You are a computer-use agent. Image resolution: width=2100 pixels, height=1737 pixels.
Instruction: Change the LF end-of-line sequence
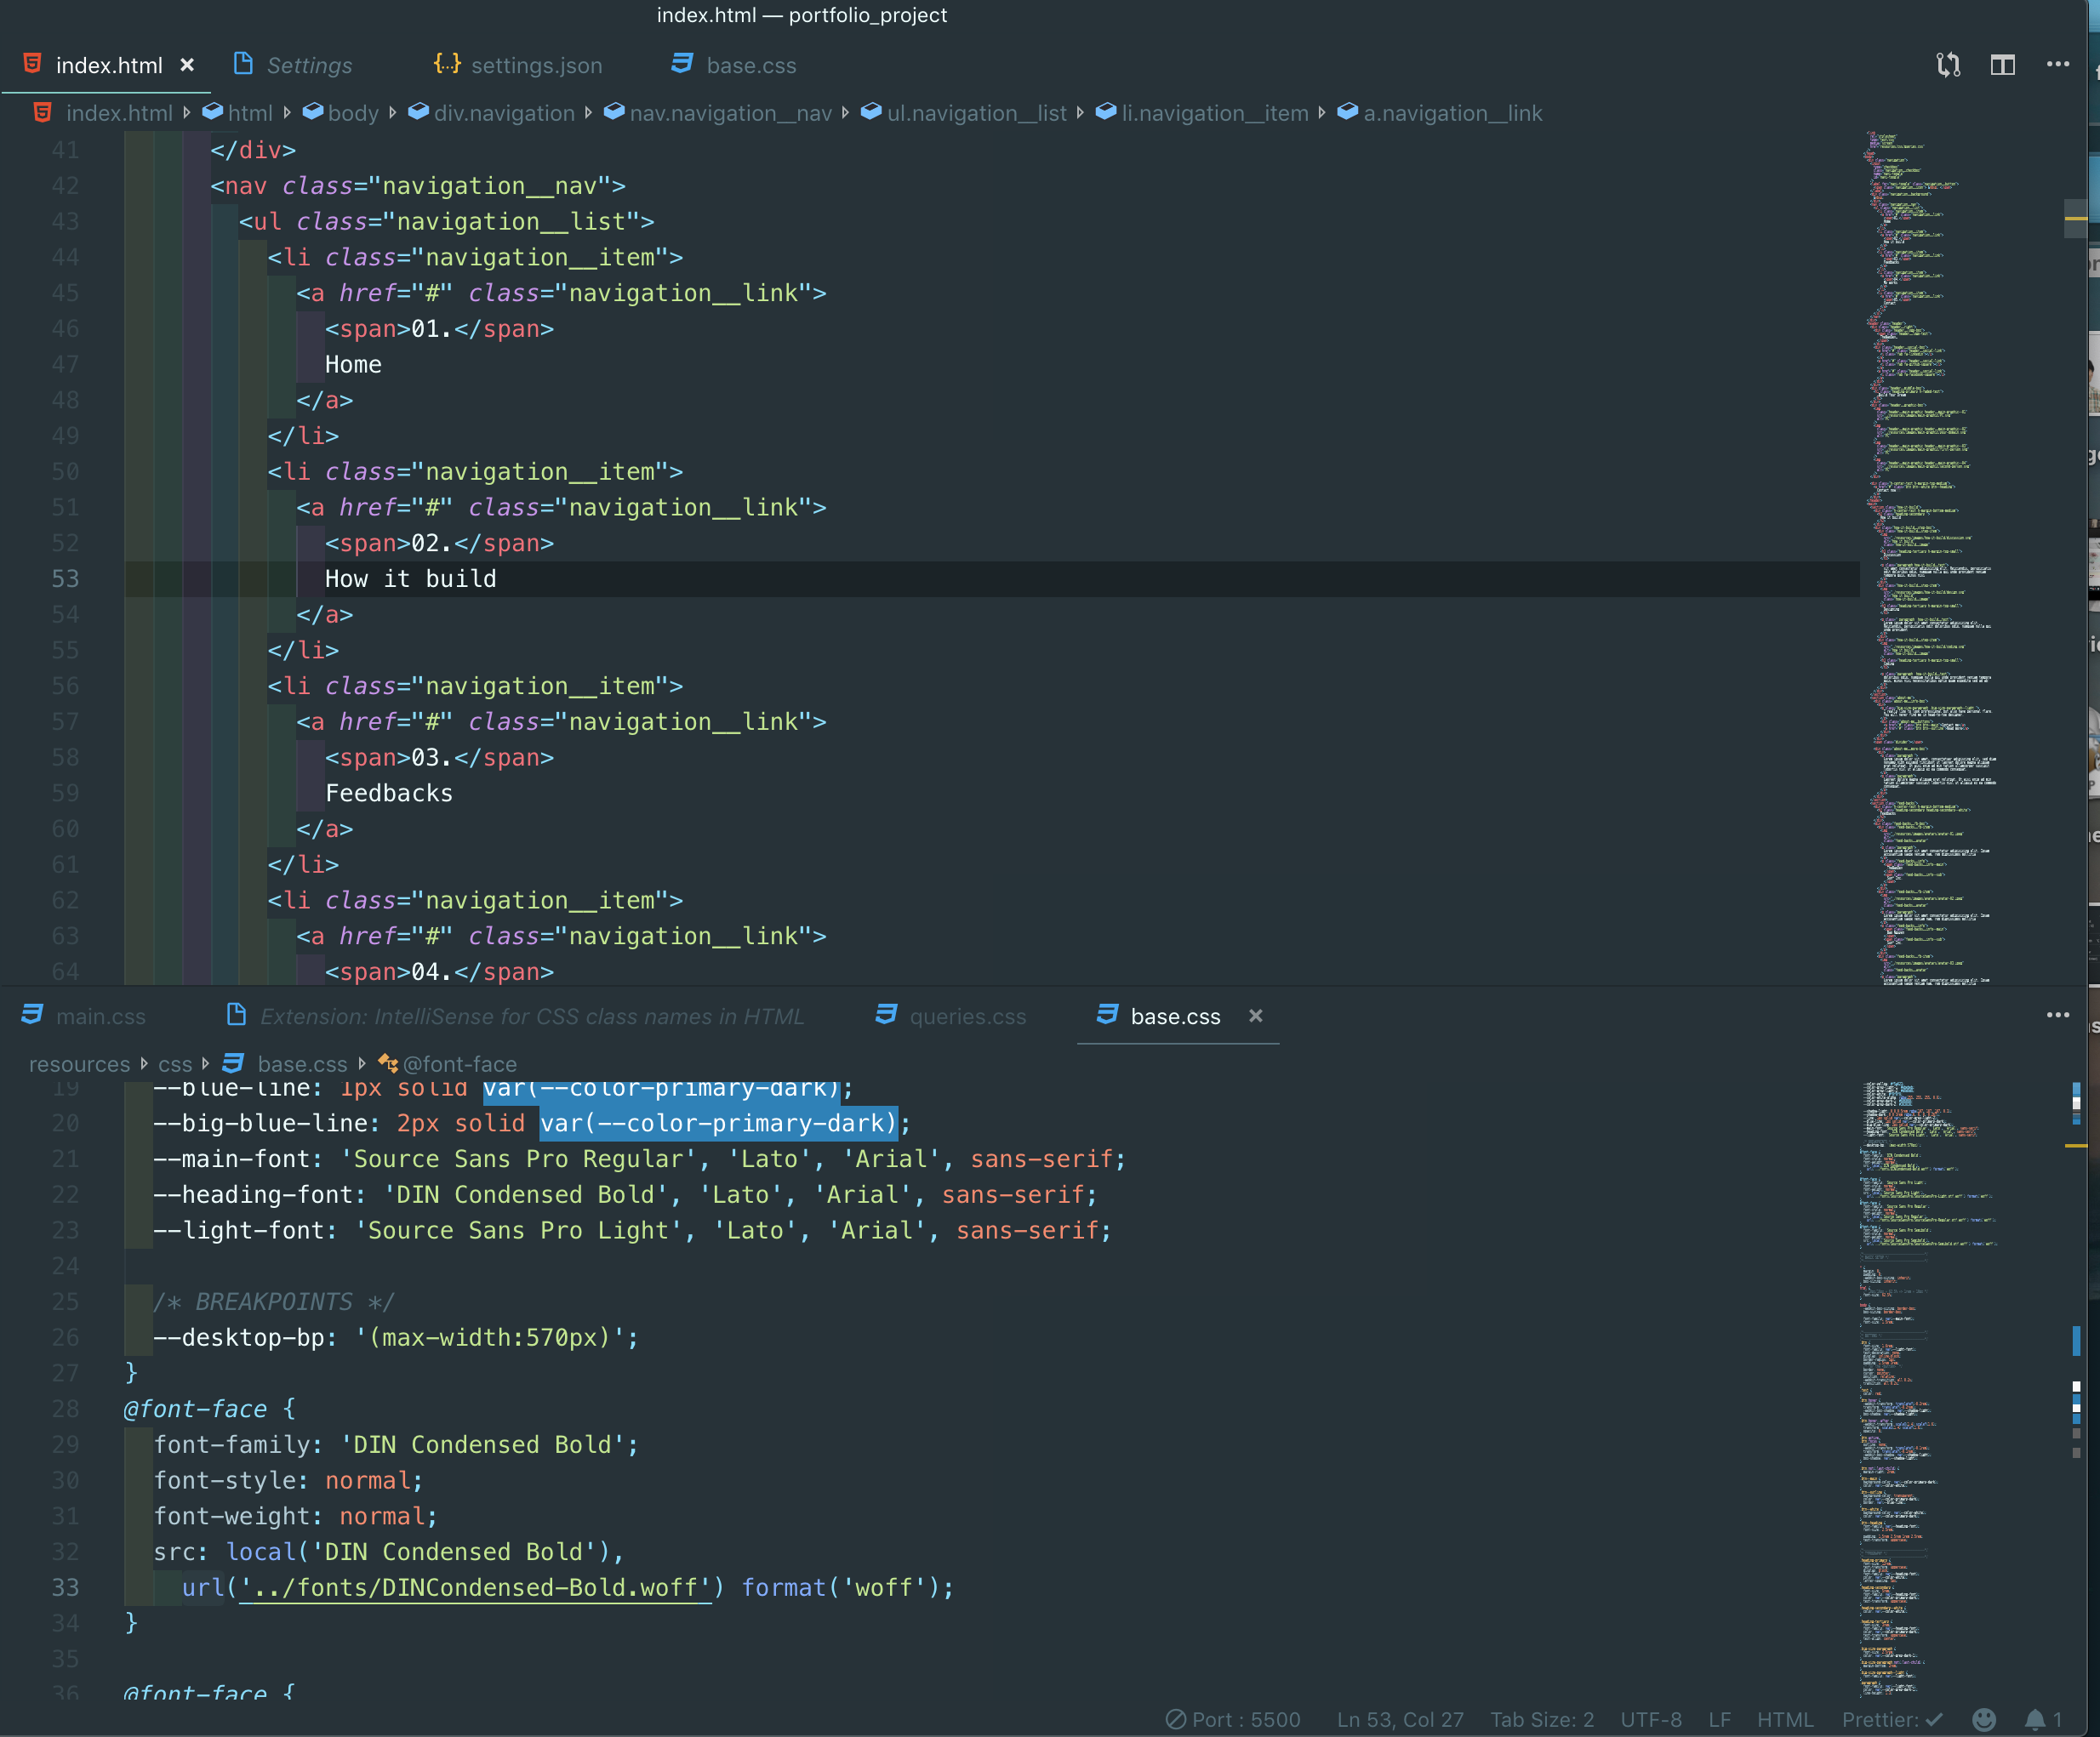(x=1719, y=1719)
